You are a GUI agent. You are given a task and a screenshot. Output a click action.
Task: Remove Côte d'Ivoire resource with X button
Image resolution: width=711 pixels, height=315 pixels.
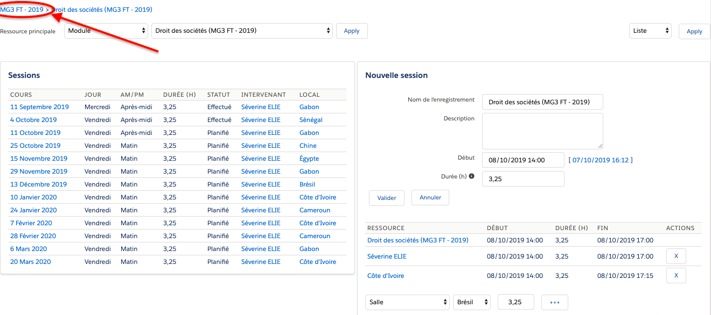click(x=676, y=276)
